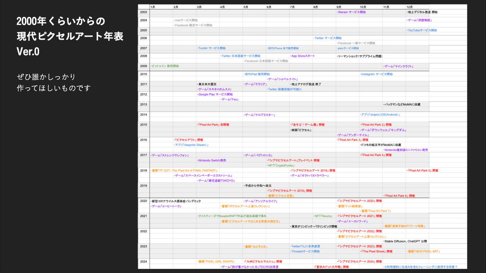Click '新型コロナウイルス感染症パンデミック' entry
486x273 pixels.
[175, 201]
